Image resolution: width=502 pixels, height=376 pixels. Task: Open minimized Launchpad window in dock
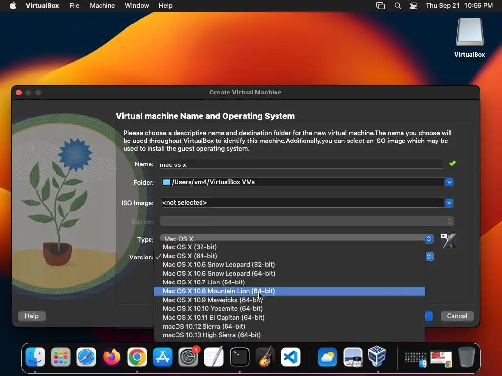tap(416, 358)
